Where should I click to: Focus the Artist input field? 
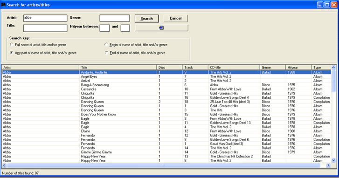pyautogui.click(x=45, y=18)
